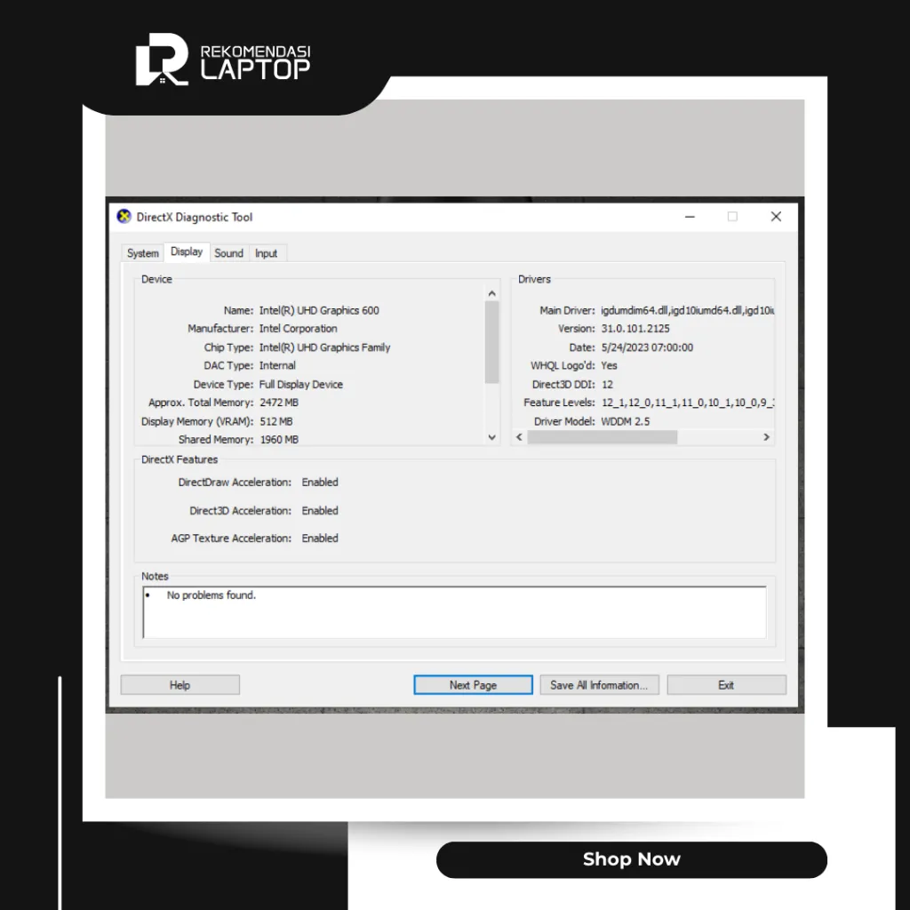The width and height of the screenshot is (910, 910).
Task: Advance with the Next Page button
Action: (473, 684)
